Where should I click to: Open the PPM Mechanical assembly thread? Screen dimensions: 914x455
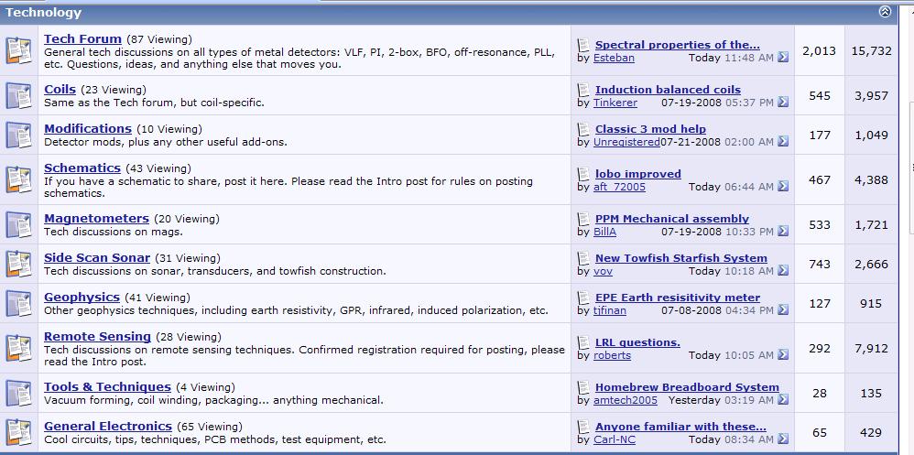[671, 219]
